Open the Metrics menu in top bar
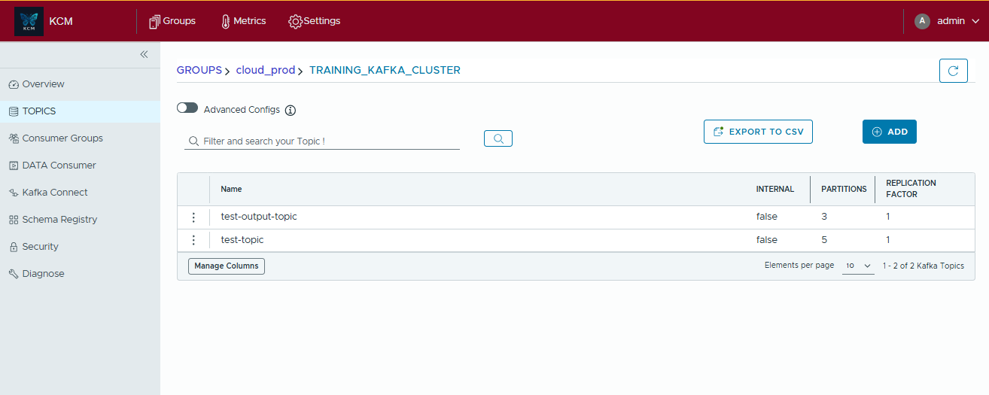 click(243, 21)
